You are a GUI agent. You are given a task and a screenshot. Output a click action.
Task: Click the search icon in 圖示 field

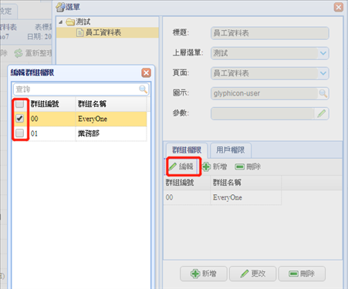click(323, 93)
